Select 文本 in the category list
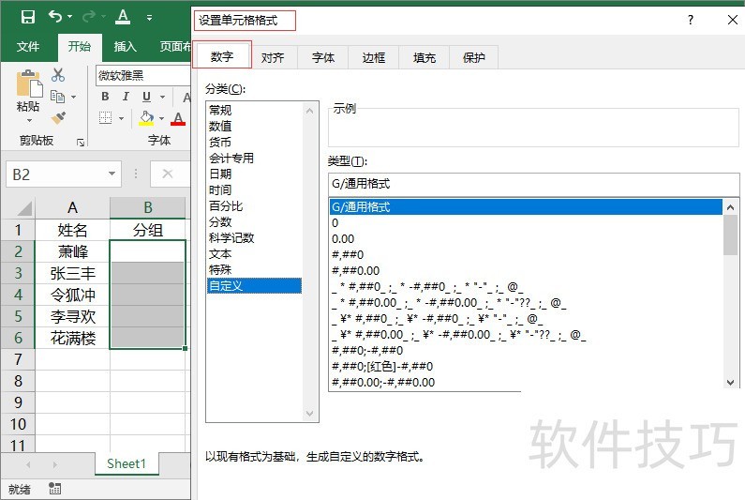Viewport: 745px width, 500px height. (220, 253)
